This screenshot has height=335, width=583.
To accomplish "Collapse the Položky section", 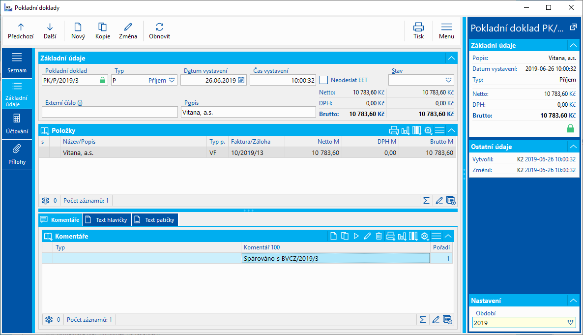I will coord(451,130).
